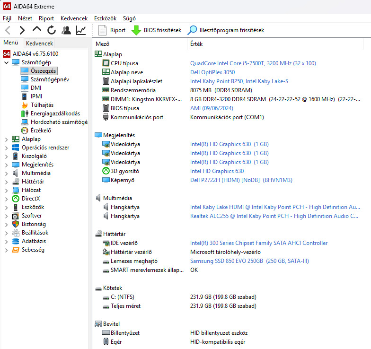Click the Windows logo Operációs rendszer icon
Image resolution: width=371 pixels, height=349 pixels.
pyautogui.click(x=16, y=148)
